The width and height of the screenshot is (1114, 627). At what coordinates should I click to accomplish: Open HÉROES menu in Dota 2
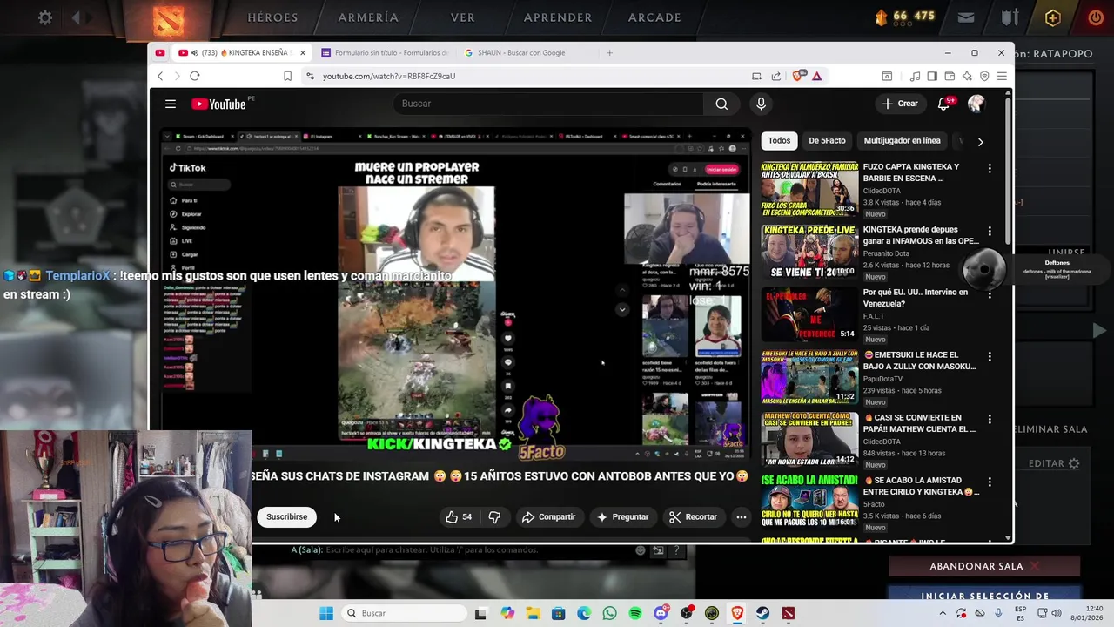tap(272, 17)
